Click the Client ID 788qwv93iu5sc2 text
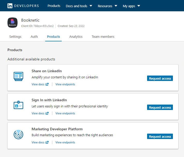The width and height of the screenshot is (184, 157). point(37,26)
